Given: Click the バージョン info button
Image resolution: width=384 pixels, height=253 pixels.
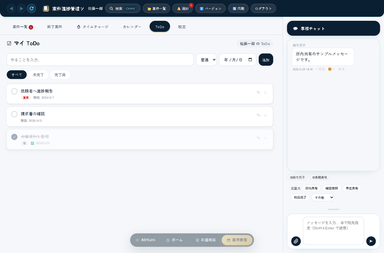Looking at the screenshot, I should point(210,9).
